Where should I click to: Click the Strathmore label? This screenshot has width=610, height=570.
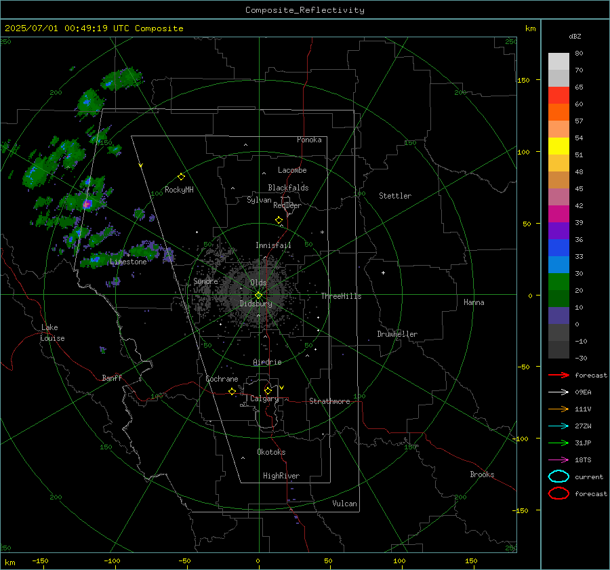click(x=329, y=401)
